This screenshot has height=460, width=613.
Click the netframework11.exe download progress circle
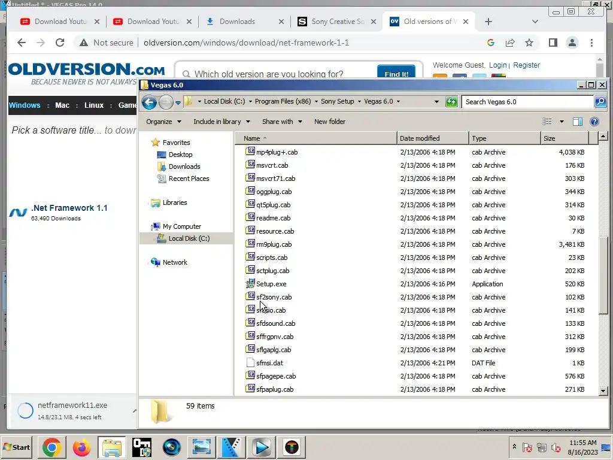tap(25, 411)
